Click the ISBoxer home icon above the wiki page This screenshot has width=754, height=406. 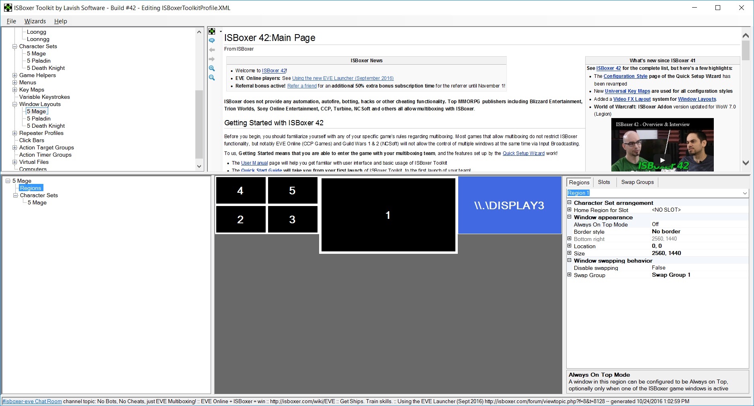pyautogui.click(x=212, y=31)
